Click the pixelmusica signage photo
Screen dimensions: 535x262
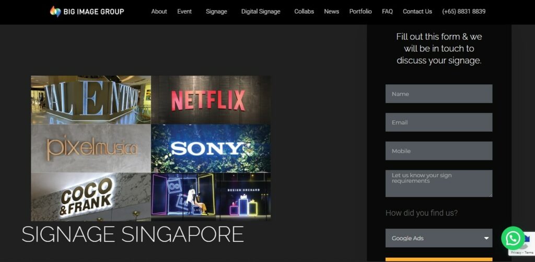(x=91, y=148)
